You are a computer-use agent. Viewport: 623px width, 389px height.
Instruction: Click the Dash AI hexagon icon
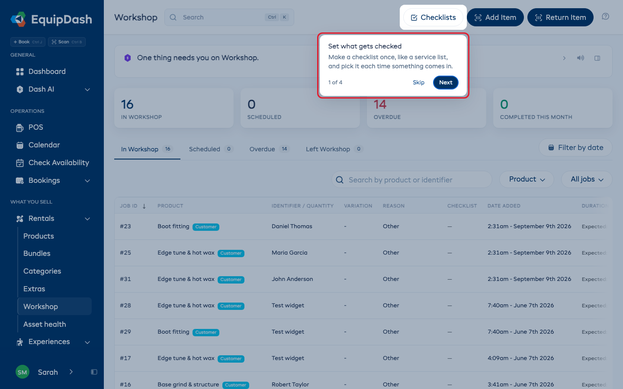pyautogui.click(x=20, y=89)
